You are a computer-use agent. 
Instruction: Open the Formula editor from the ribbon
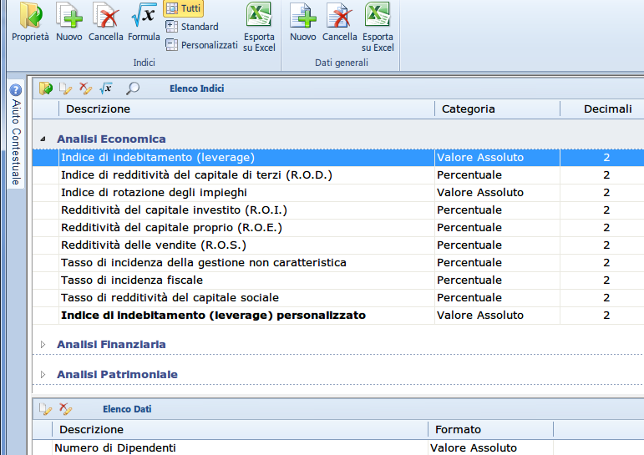(144, 23)
